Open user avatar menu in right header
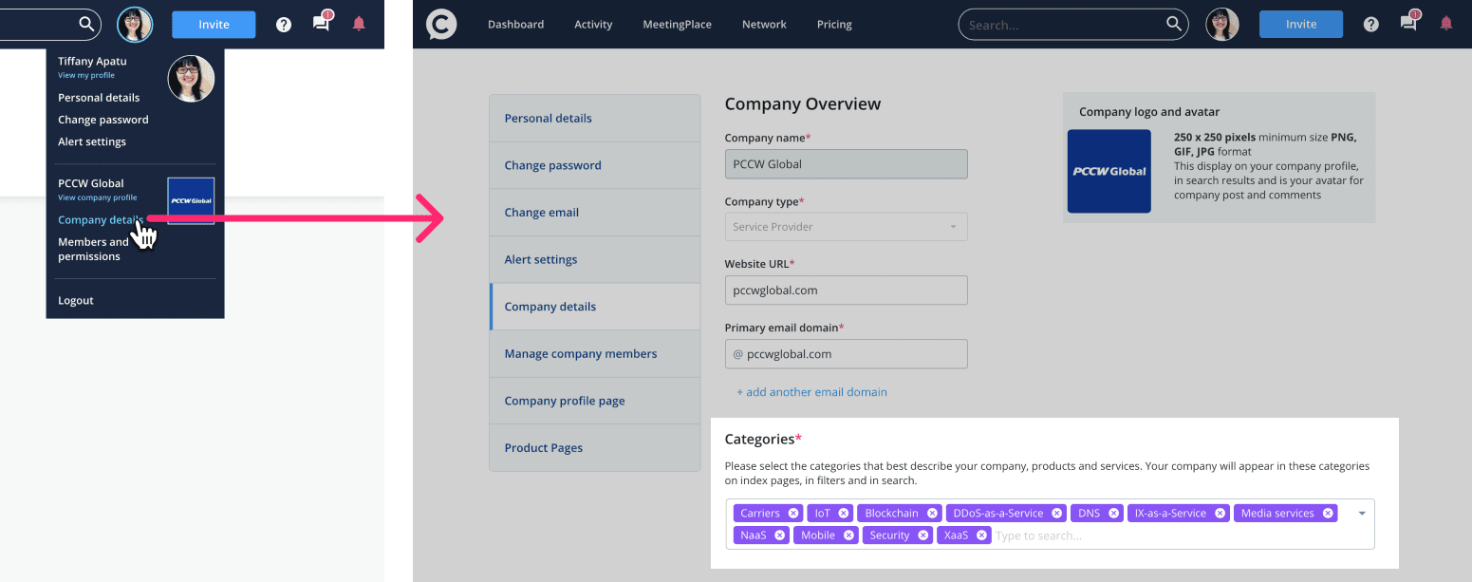1472x582 pixels. pyautogui.click(x=1222, y=25)
